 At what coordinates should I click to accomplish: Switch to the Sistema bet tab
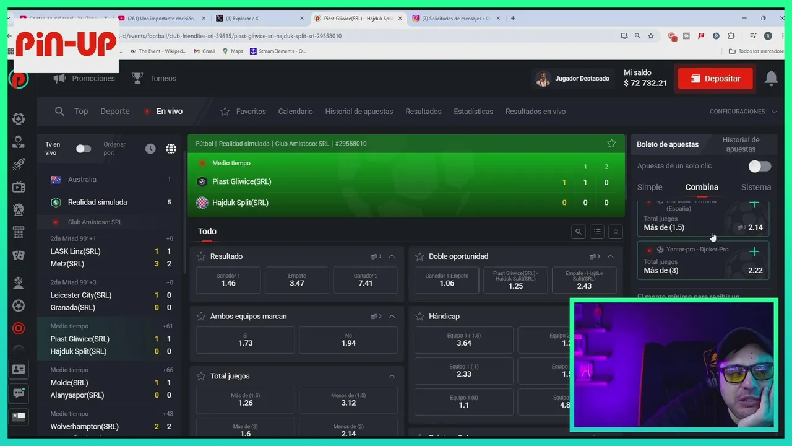(756, 187)
